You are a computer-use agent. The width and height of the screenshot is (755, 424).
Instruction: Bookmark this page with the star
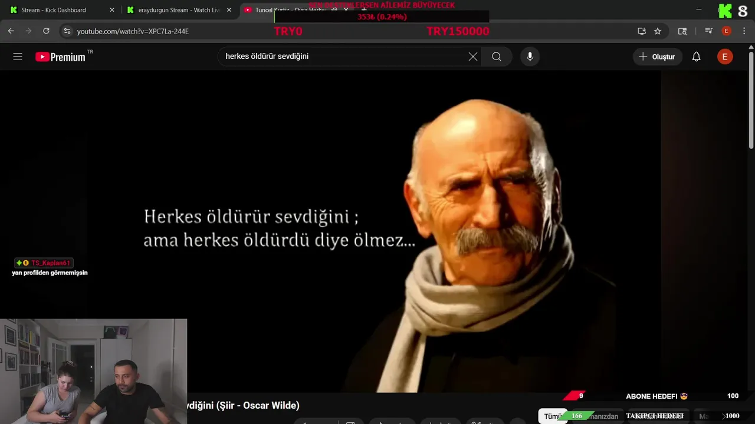click(658, 31)
